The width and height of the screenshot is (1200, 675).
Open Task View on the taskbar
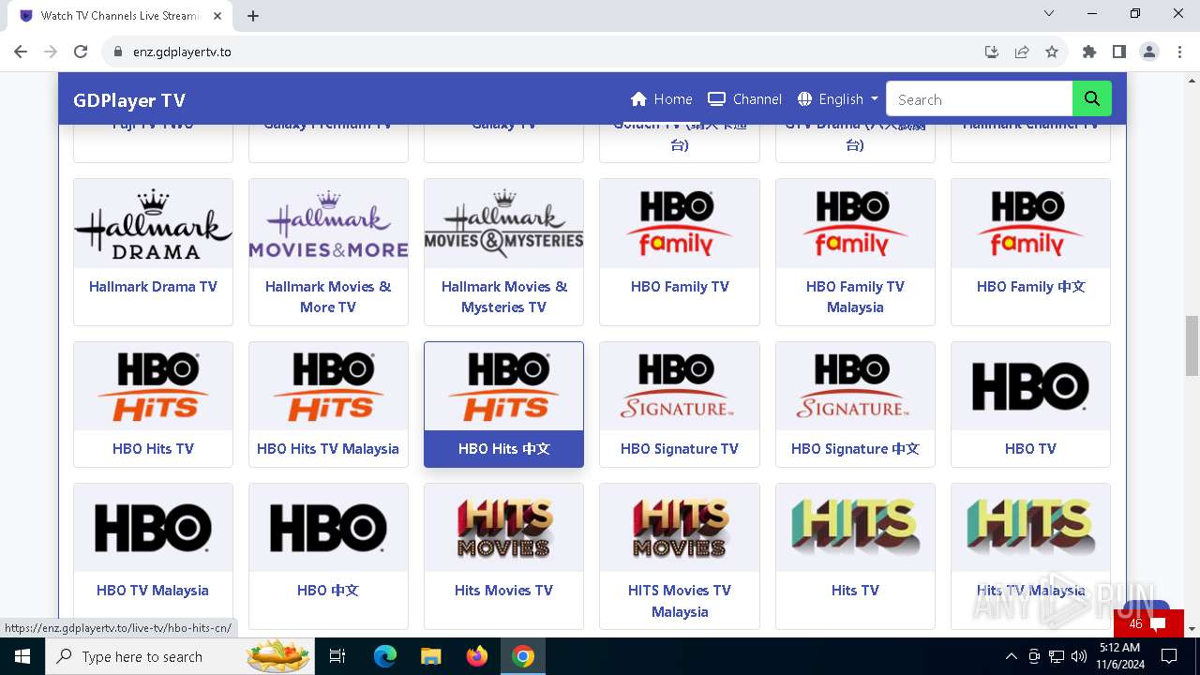(x=337, y=656)
